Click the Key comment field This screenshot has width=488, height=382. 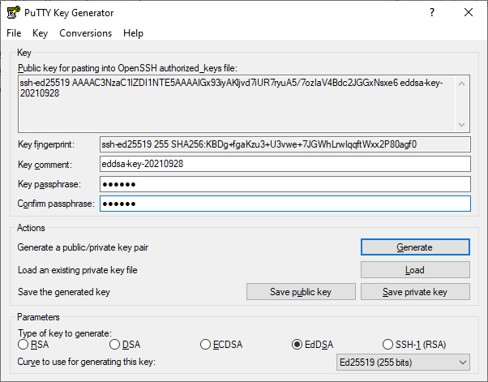click(285, 164)
